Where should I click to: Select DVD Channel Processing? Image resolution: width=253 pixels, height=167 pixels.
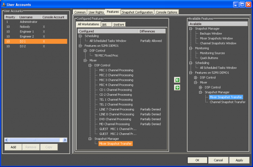[115, 119]
